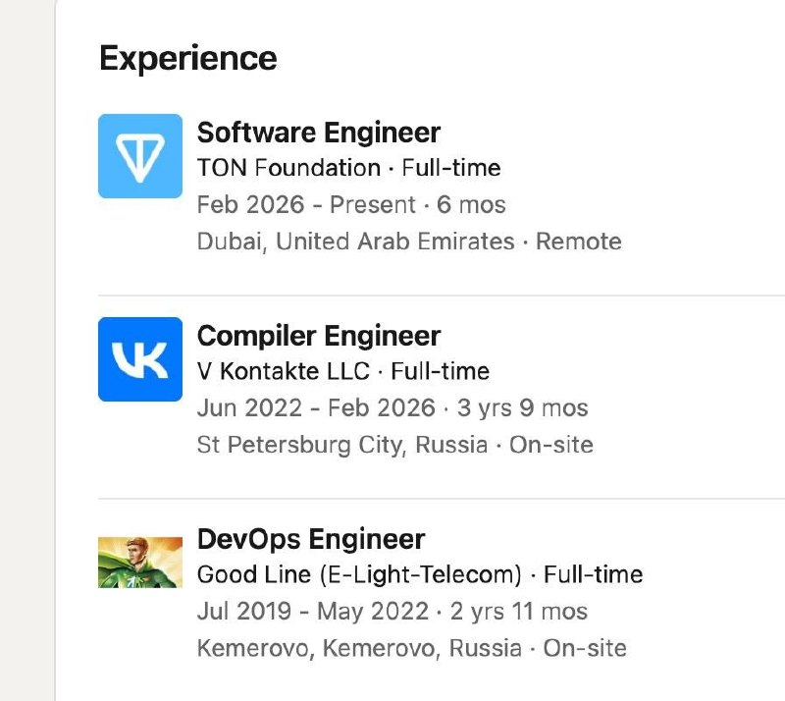The width and height of the screenshot is (785, 701).
Task: Open the TON Foundation company name
Action: (x=288, y=168)
